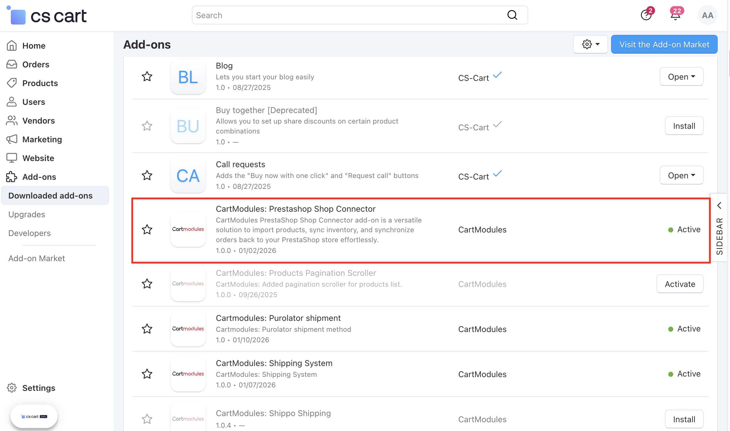Click the cs cart Demo floating badge
This screenshot has height=431, width=730.
click(x=34, y=416)
